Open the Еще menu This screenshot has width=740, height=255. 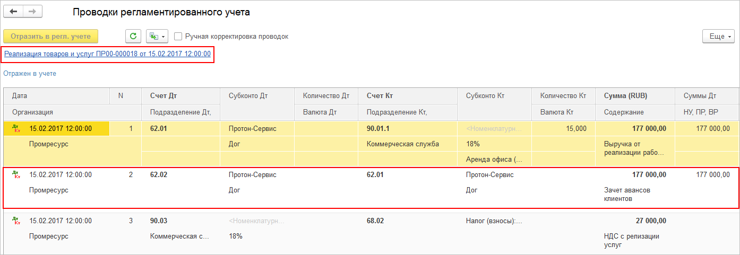click(x=718, y=36)
